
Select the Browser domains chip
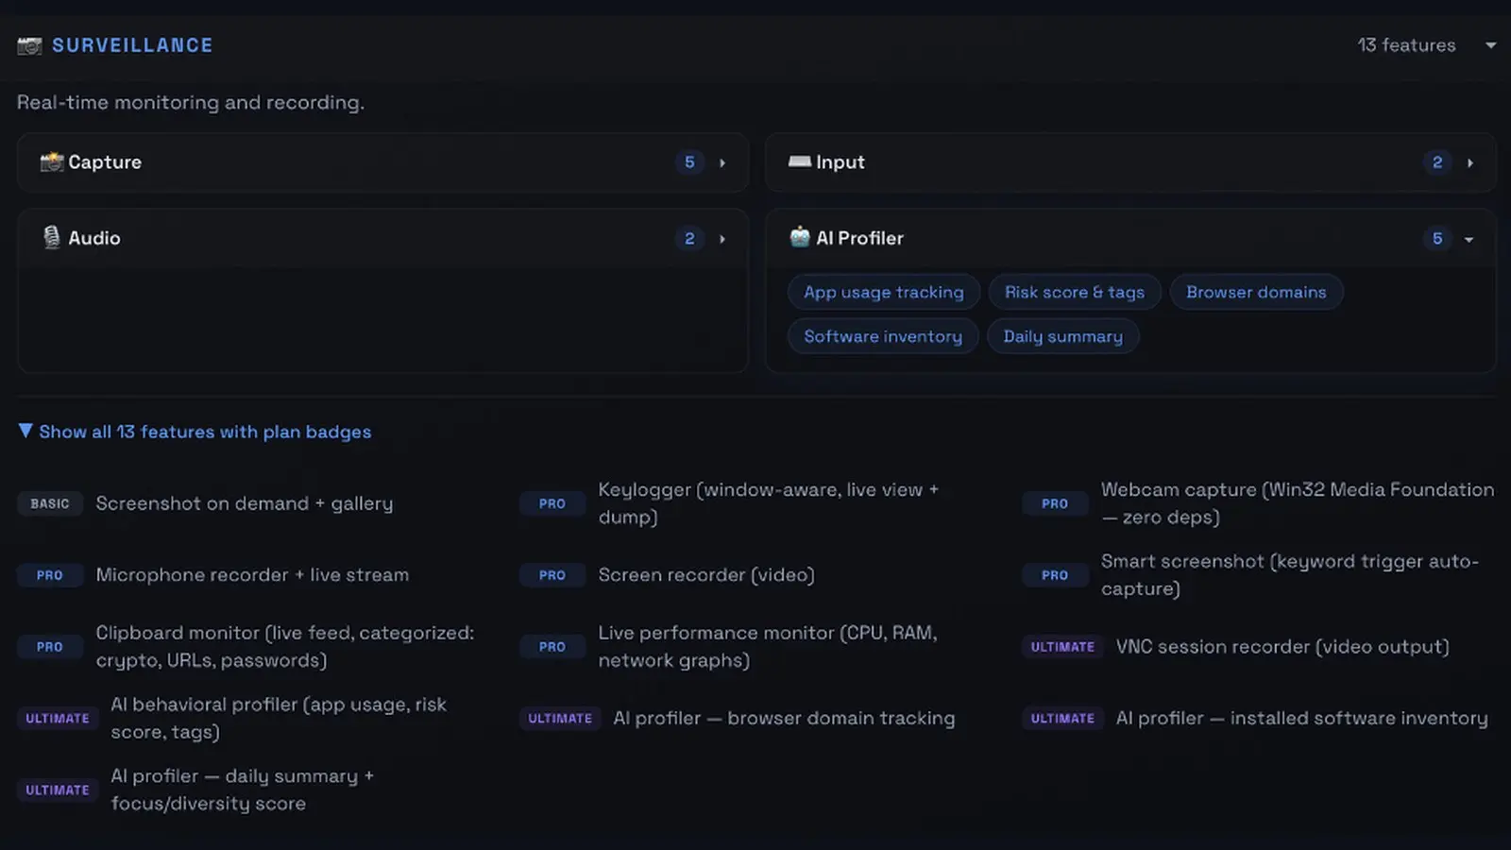click(1256, 293)
